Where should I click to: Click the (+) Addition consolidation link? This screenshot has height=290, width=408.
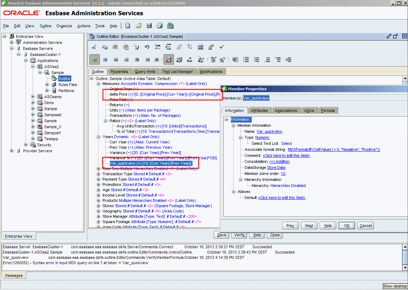[279, 161]
